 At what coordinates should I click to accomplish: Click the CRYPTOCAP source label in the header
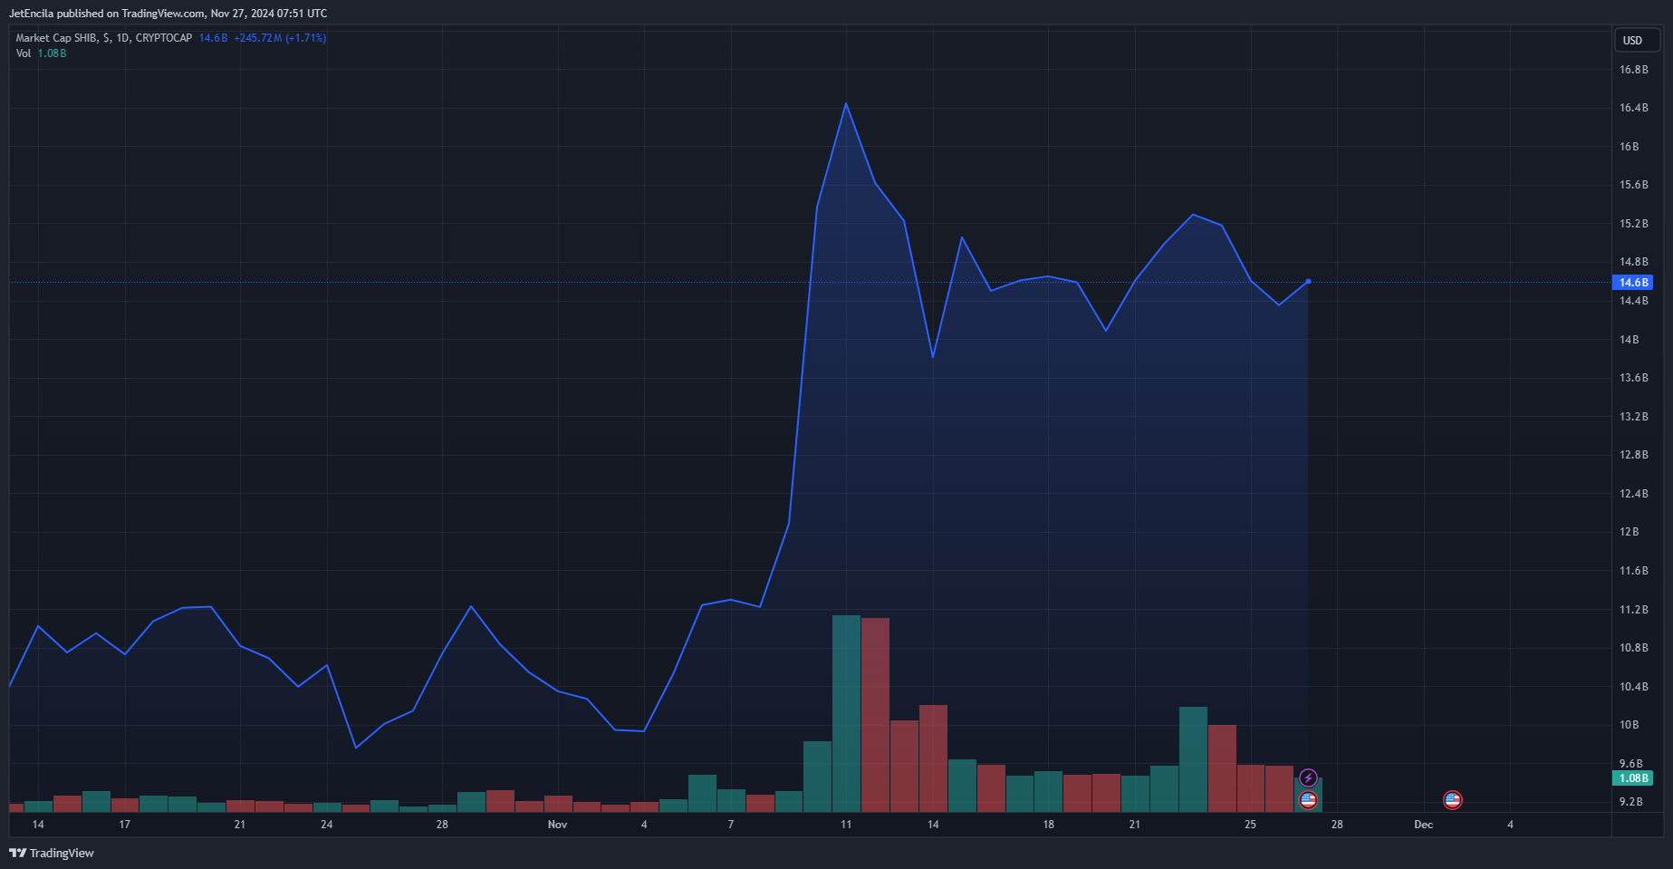click(x=164, y=38)
